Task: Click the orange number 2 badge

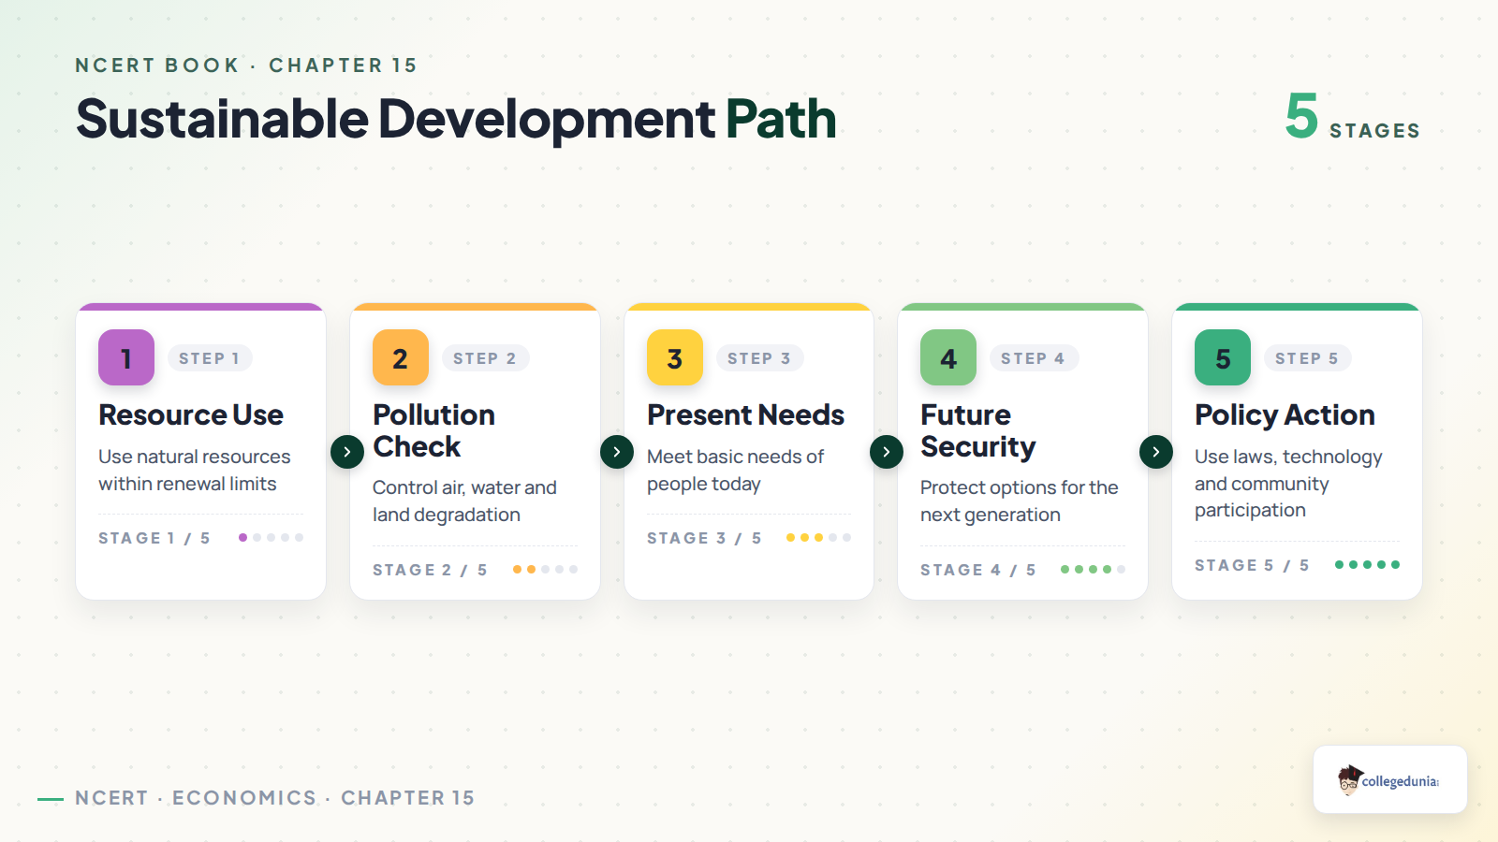Action: pyautogui.click(x=401, y=357)
